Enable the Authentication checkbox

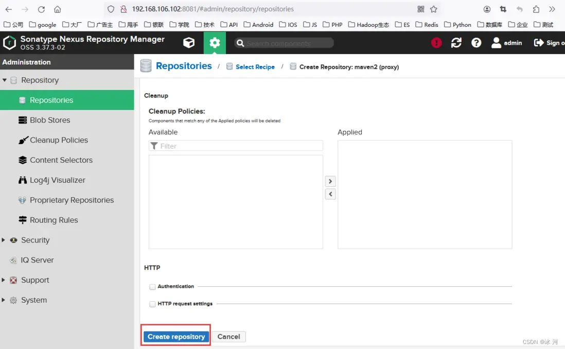click(152, 287)
